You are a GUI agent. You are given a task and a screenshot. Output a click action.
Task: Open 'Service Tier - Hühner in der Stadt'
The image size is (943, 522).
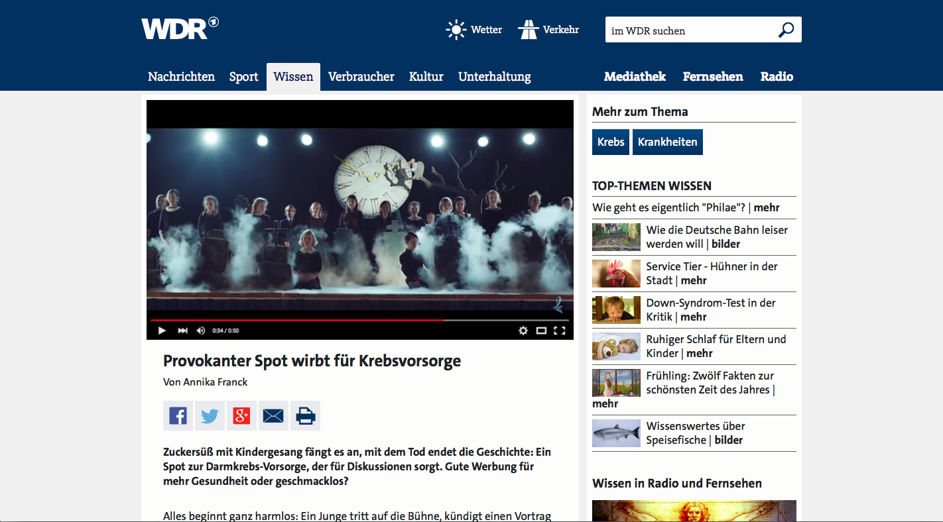click(712, 274)
